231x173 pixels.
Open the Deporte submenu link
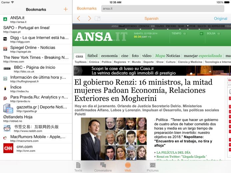149,62
